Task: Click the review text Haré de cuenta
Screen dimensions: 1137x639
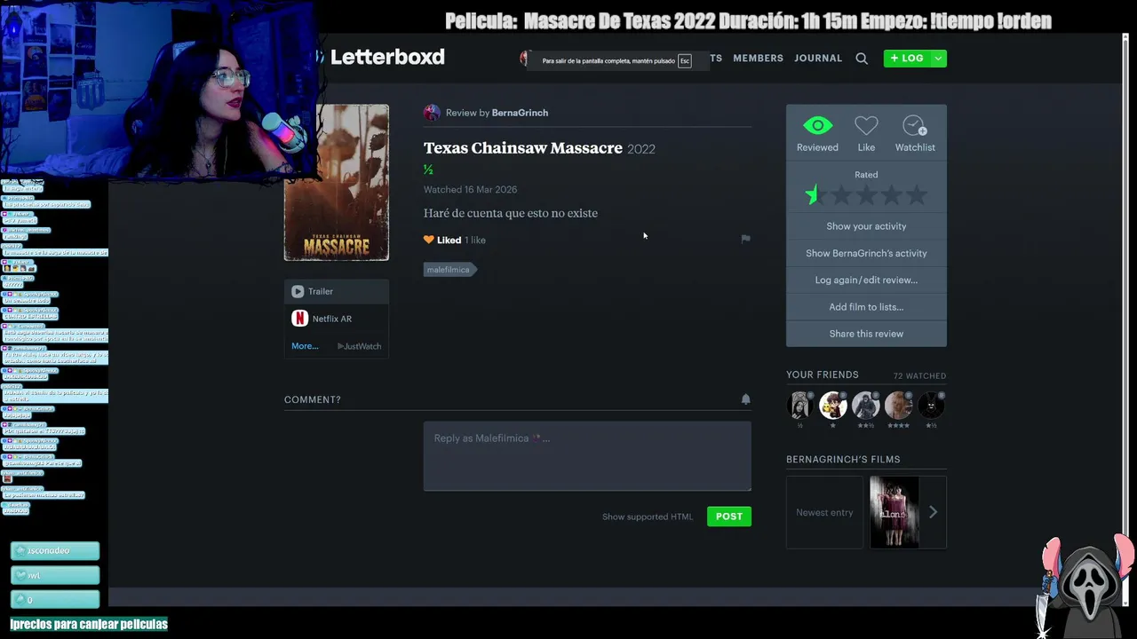Action: (511, 213)
